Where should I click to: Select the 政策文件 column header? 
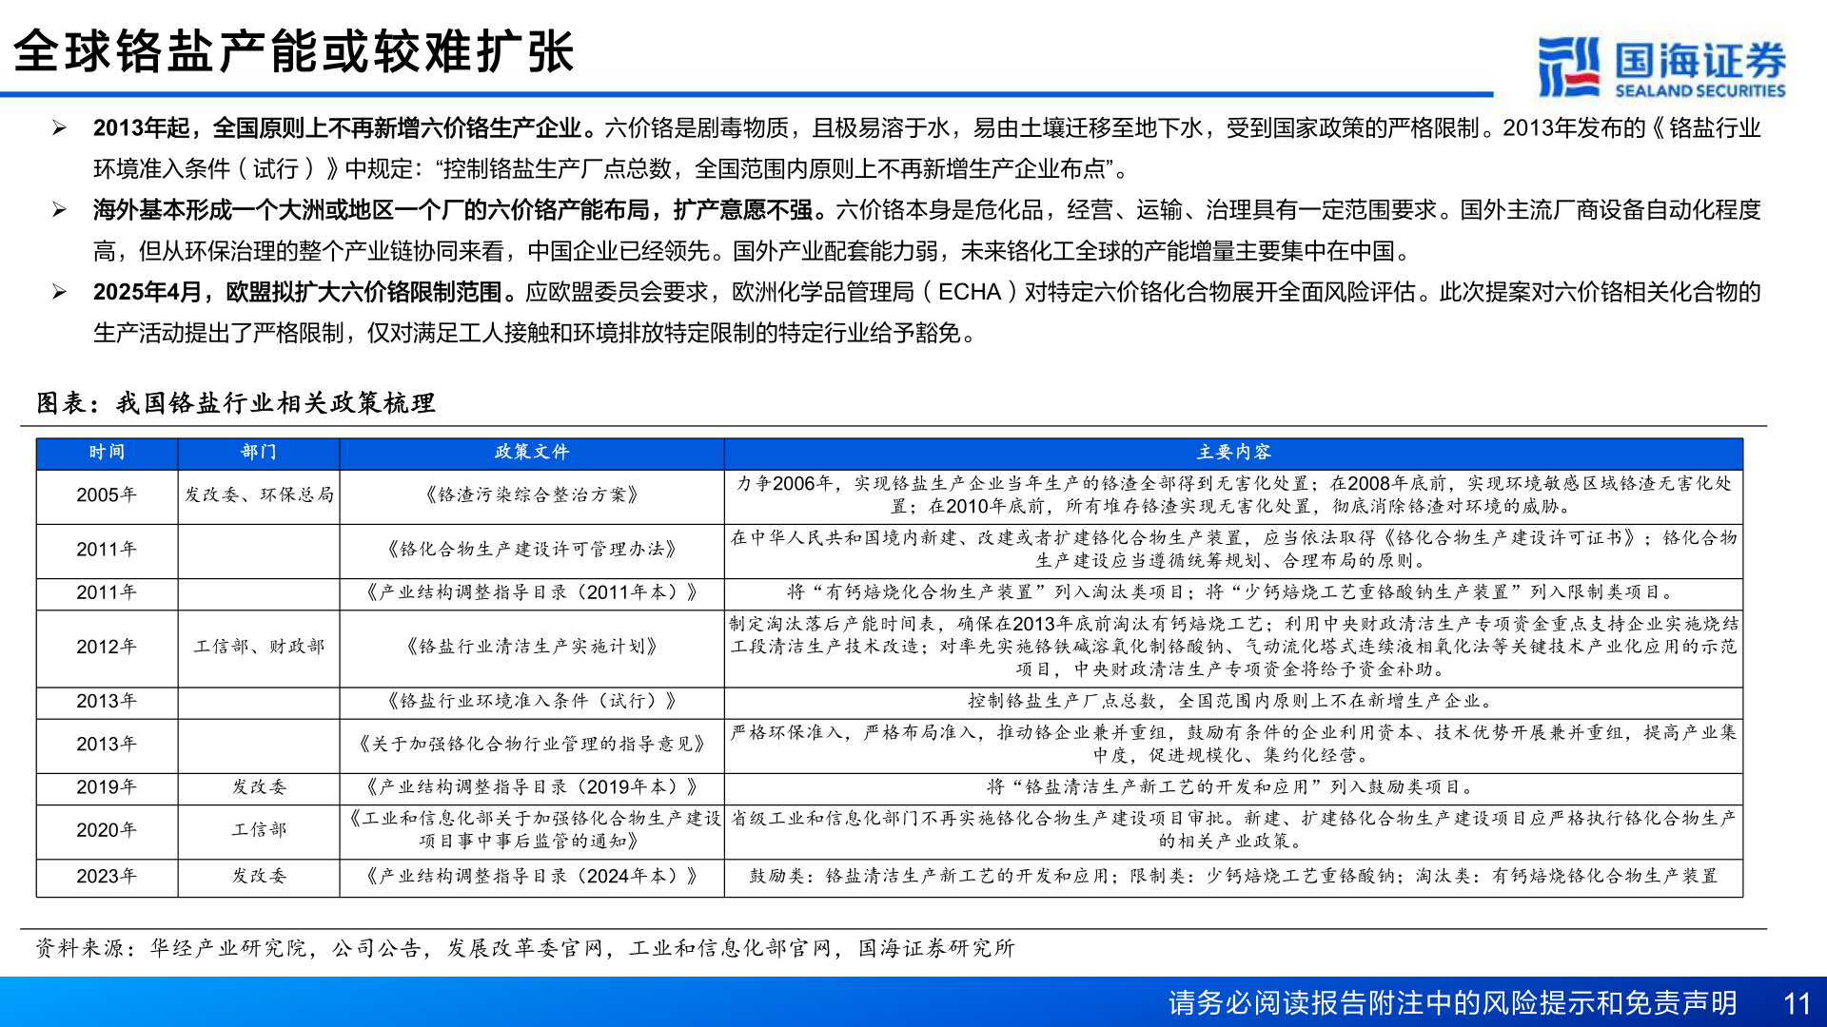click(x=534, y=453)
